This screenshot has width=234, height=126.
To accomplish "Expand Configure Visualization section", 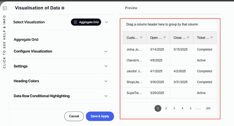I will (x=106, y=51).
